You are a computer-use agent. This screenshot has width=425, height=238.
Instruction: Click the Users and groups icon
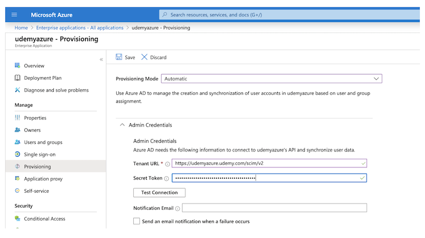18,142
